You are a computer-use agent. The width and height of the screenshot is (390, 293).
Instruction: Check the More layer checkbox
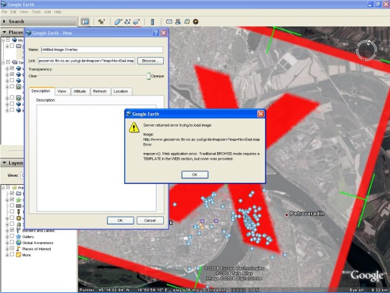[12, 255]
